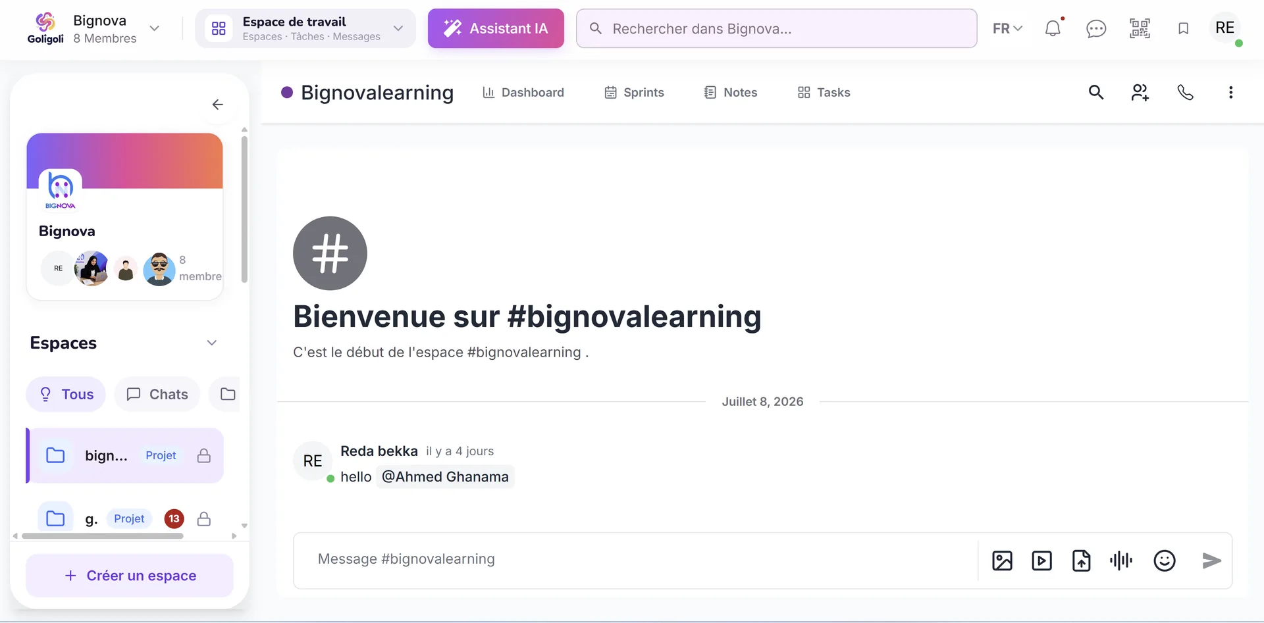Search in channel with magnifier icon
1264x623 pixels.
click(x=1096, y=92)
